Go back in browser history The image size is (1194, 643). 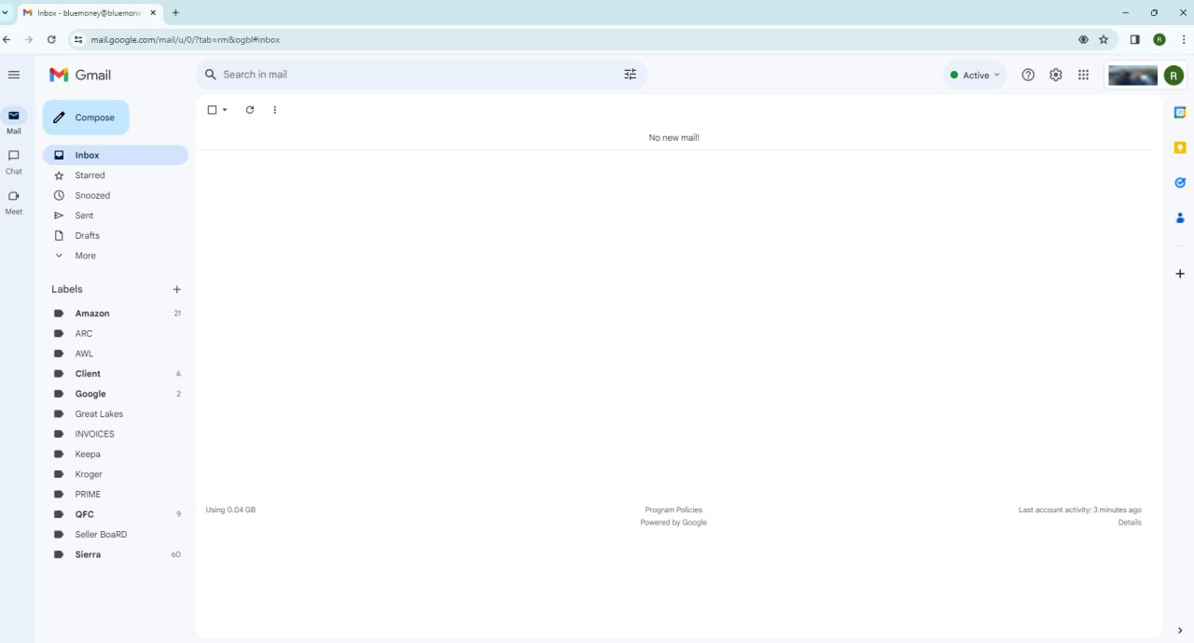[x=7, y=39]
